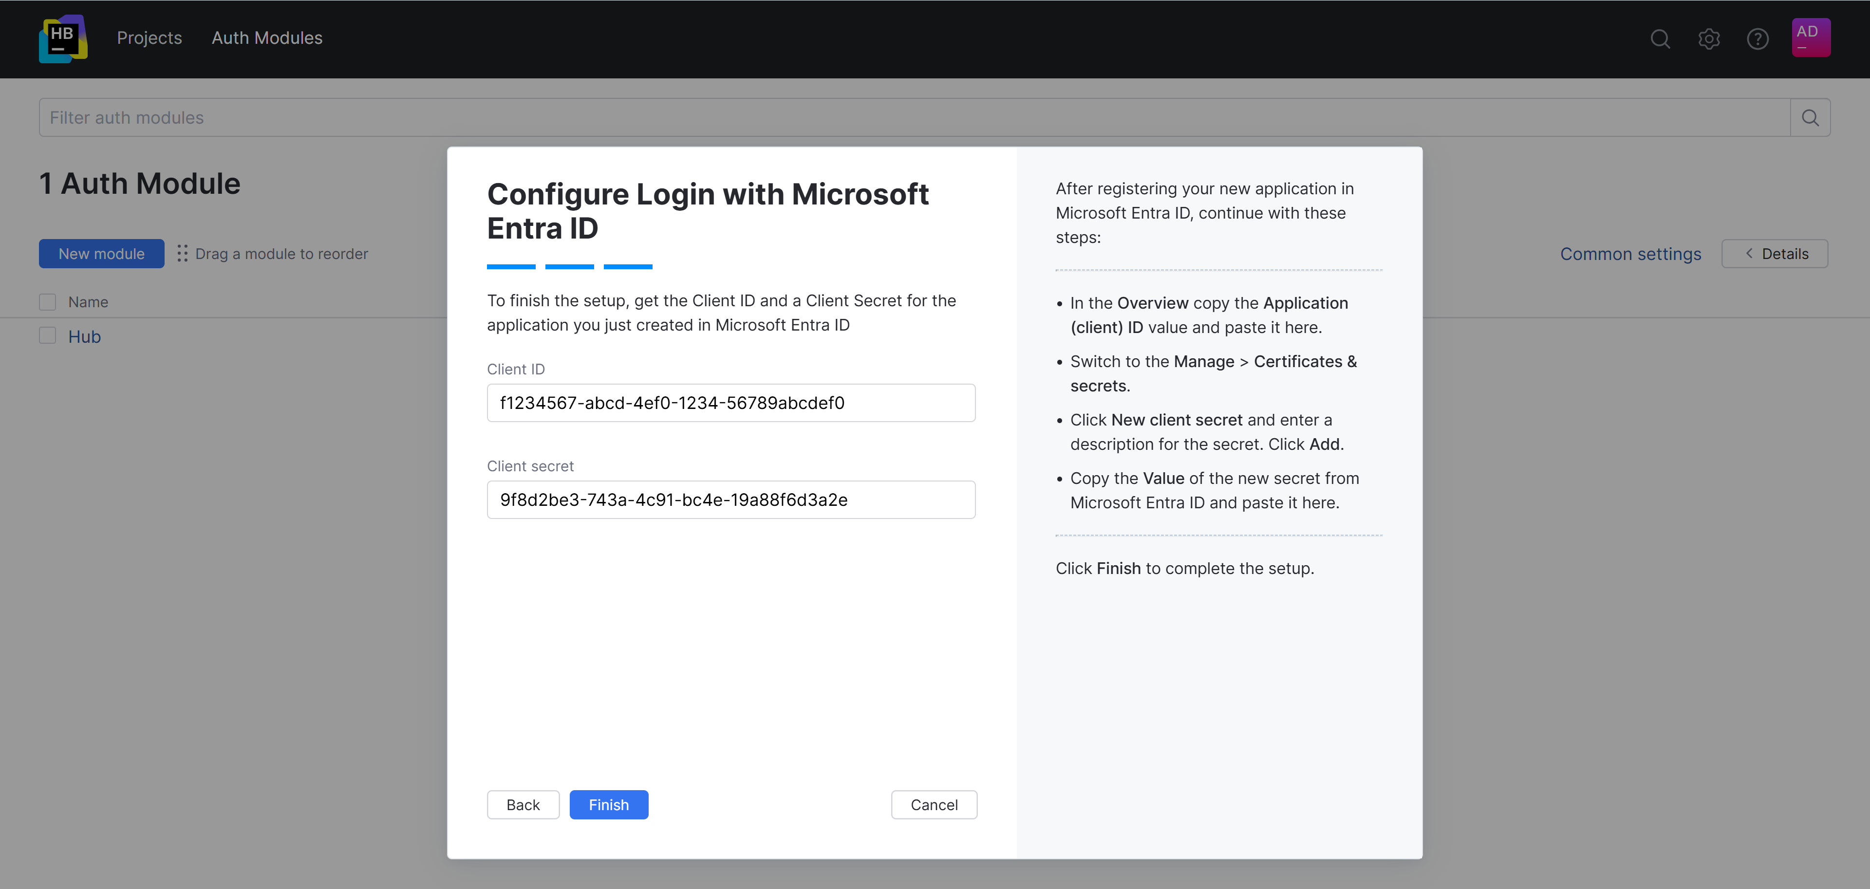Click the search icon in the filter field
This screenshot has height=889, width=1870.
click(1810, 117)
